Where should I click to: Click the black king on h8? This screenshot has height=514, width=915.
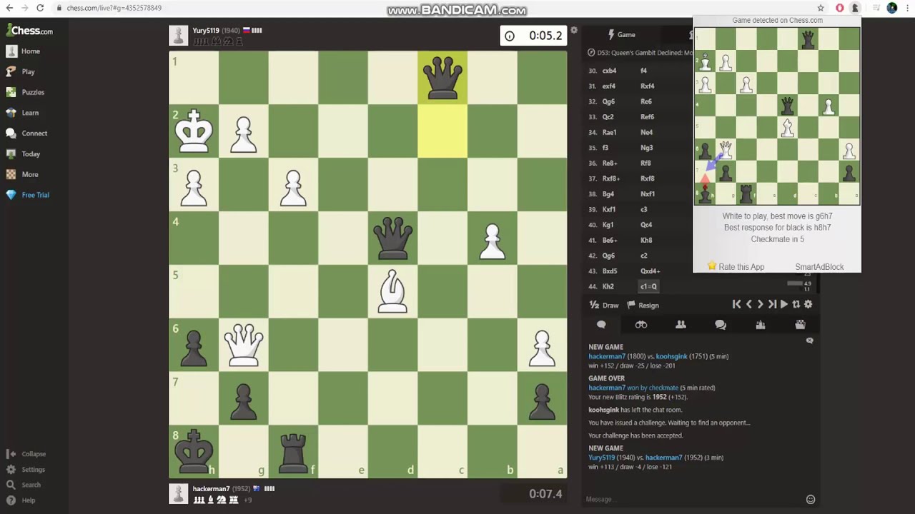coord(194,452)
